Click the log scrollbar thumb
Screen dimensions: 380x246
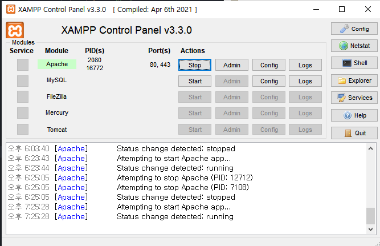click(x=370, y=216)
